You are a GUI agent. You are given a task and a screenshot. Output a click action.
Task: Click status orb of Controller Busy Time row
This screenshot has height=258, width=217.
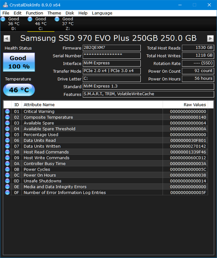[x=7, y=164]
